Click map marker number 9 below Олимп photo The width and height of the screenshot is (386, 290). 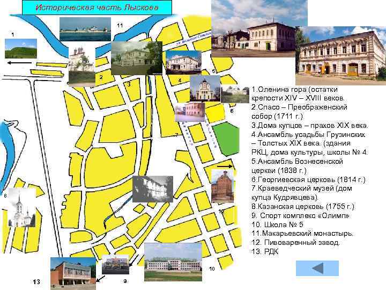[x=125, y=281]
